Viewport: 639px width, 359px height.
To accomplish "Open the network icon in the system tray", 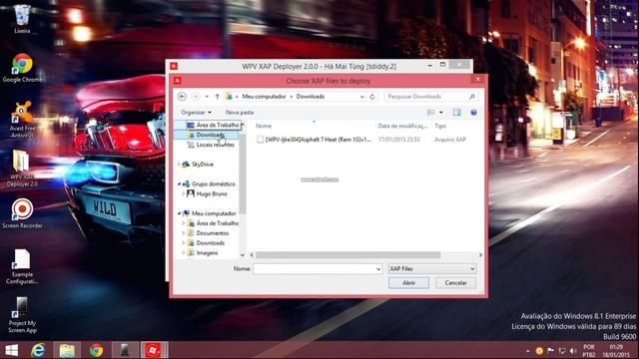I will click(x=562, y=350).
